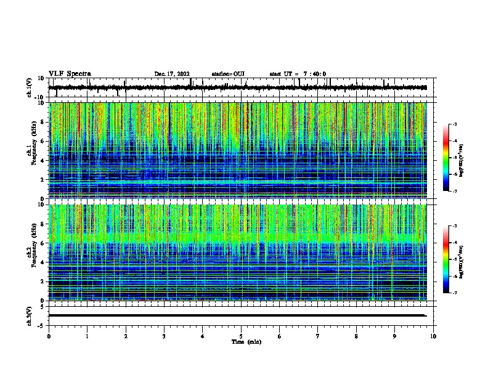Click time-axis tick label "3"
Viewport: 488px width, 377px height.
[164, 336]
